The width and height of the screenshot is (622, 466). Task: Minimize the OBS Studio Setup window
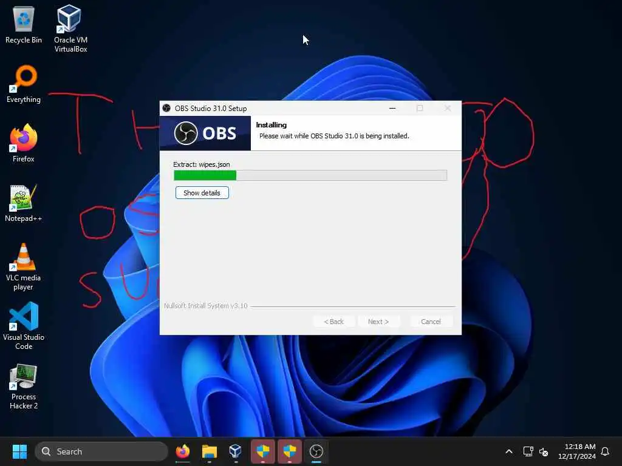[392, 108]
